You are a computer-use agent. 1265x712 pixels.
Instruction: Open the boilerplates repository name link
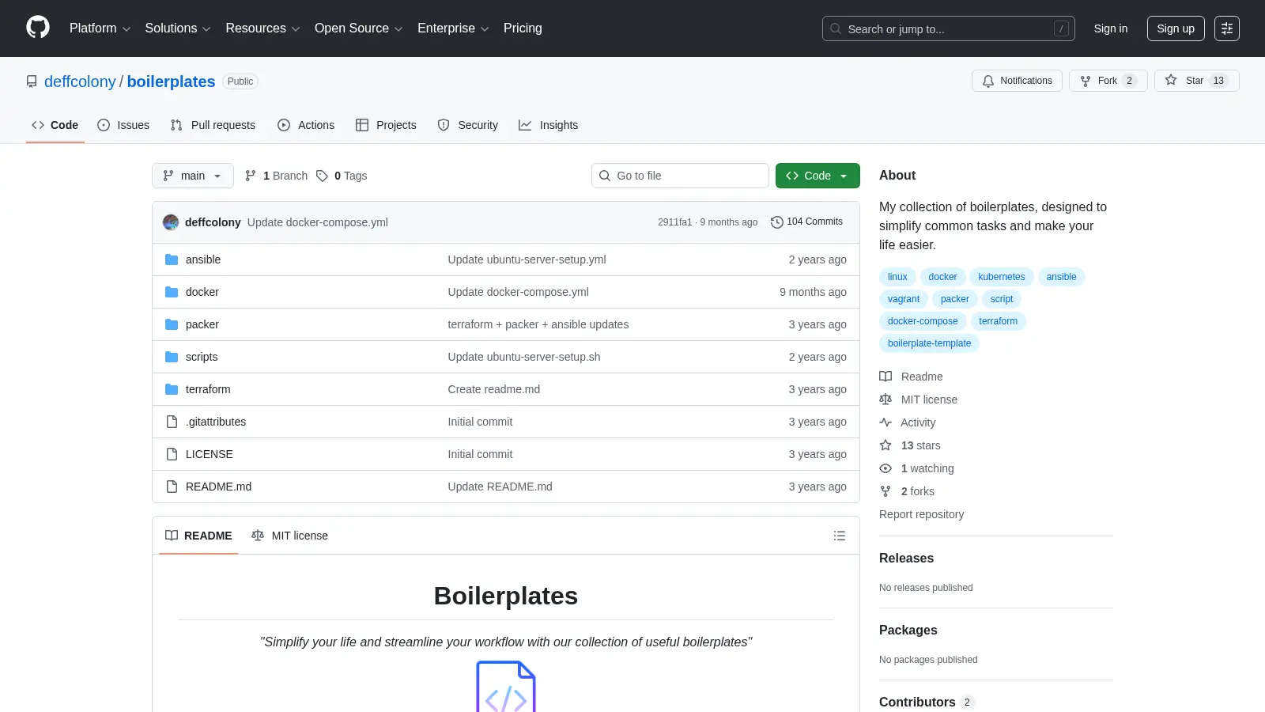pos(171,81)
